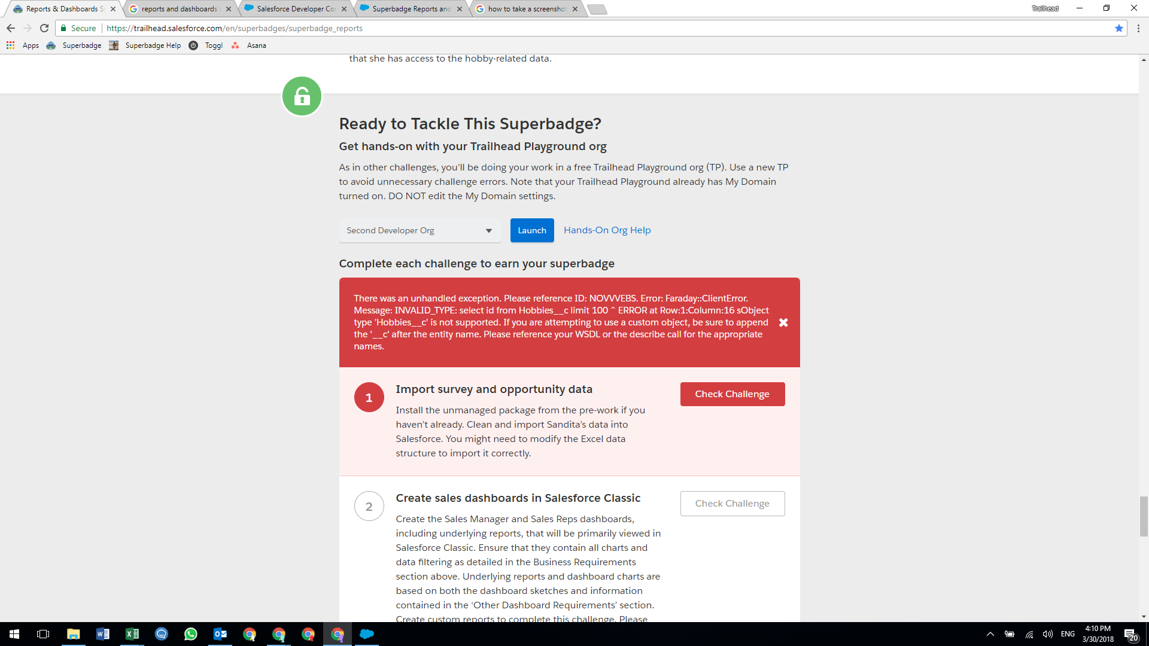This screenshot has height=646, width=1149.
Task: Open WhatsApp from the Windows taskbar
Action: [190, 634]
